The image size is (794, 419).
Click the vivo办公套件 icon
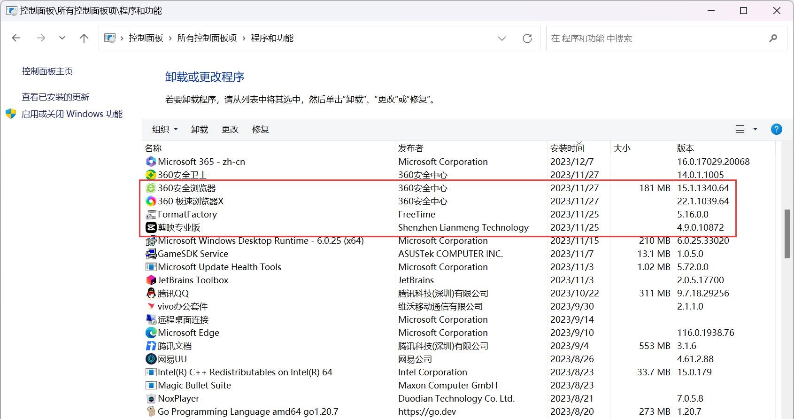click(x=151, y=306)
